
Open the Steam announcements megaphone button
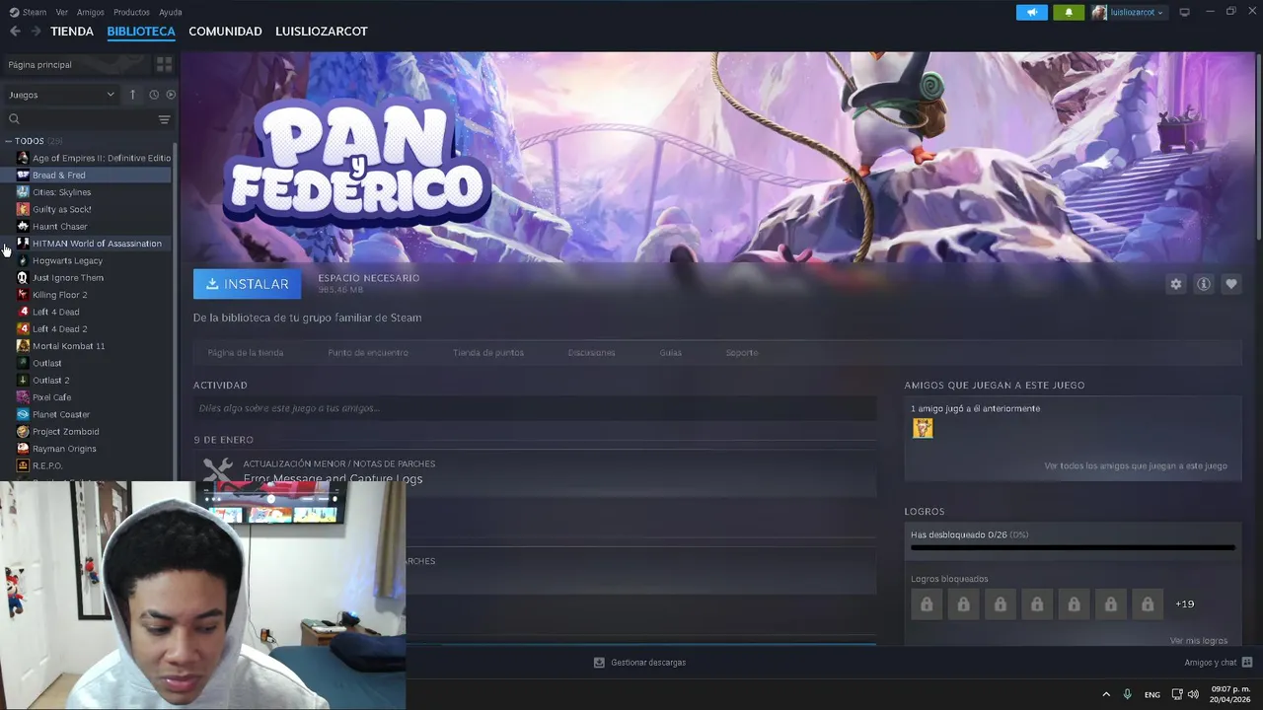pos(1032,12)
